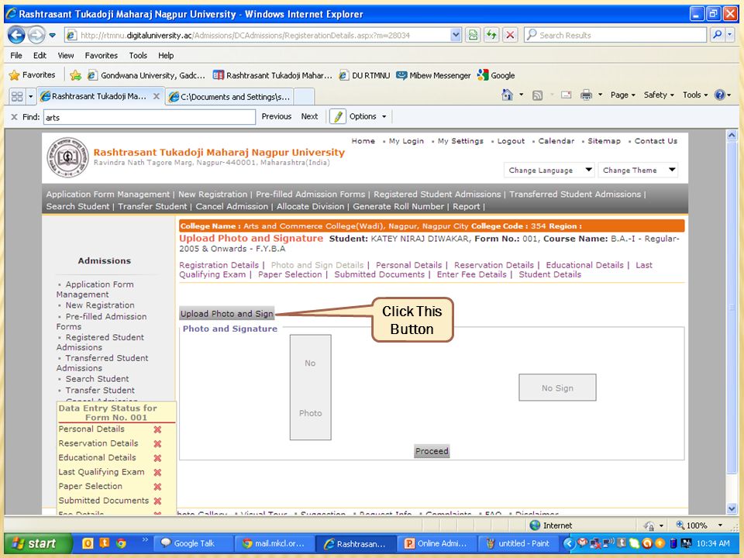Image resolution: width=744 pixels, height=558 pixels.
Task: Open the View menu
Action: tap(65, 56)
